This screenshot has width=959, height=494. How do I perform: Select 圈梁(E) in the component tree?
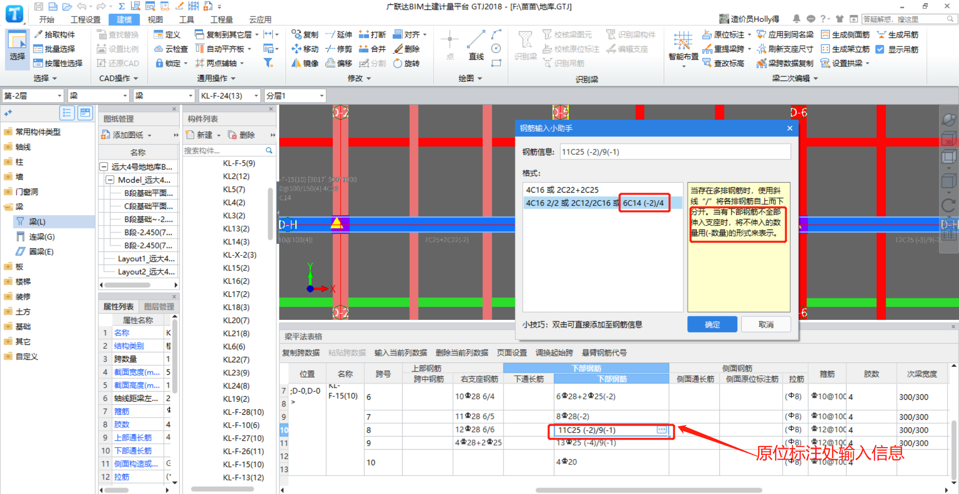41,251
